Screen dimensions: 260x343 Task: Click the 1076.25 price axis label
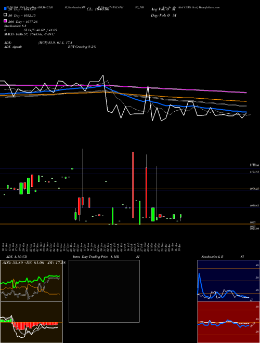[254, 188]
